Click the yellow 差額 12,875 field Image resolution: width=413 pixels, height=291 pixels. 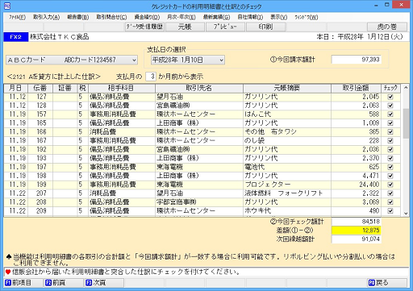(357, 231)
